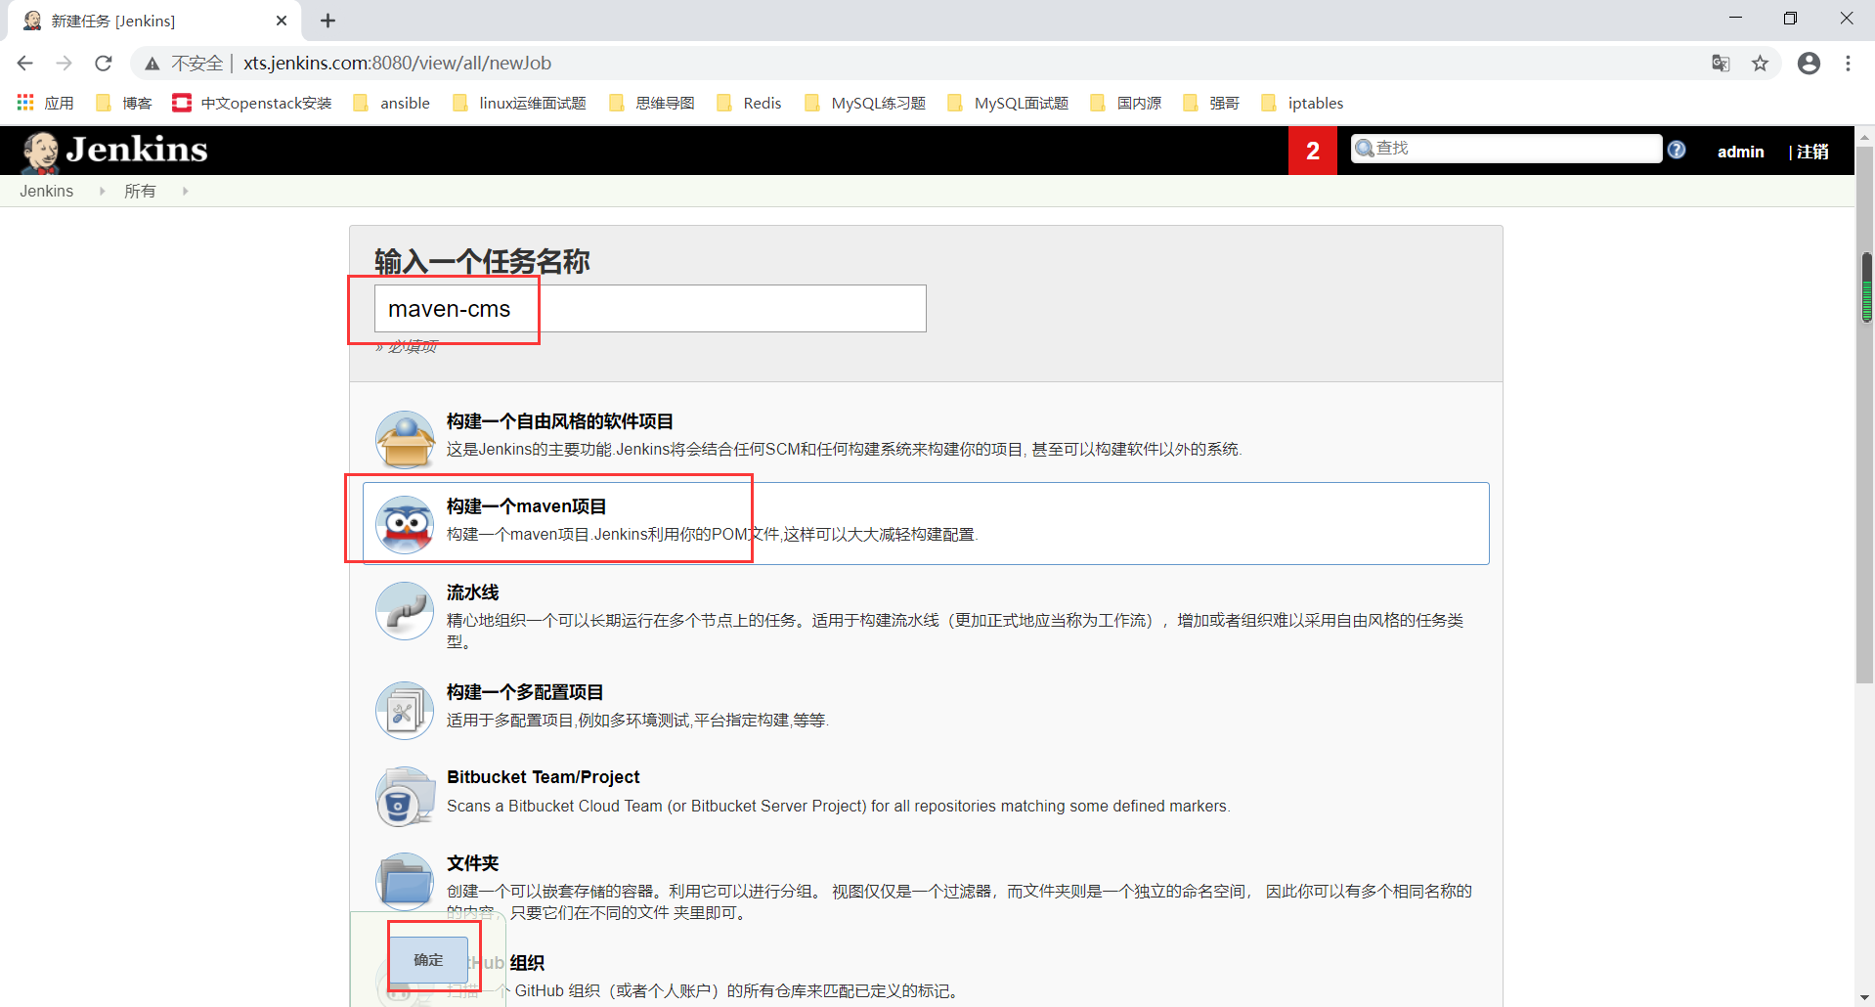Click the pipeline pipe icon
The width and height of the screenshot is (1875, 1007).
point(405,611)
